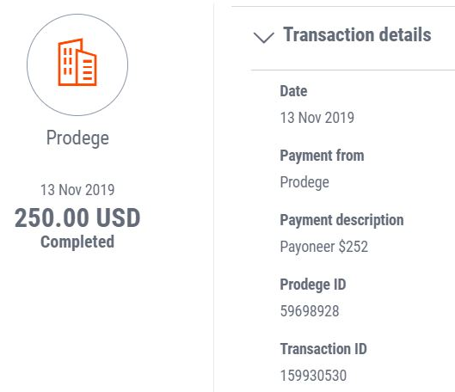Select the Payoneer $252 description text

tap(324, 247)
